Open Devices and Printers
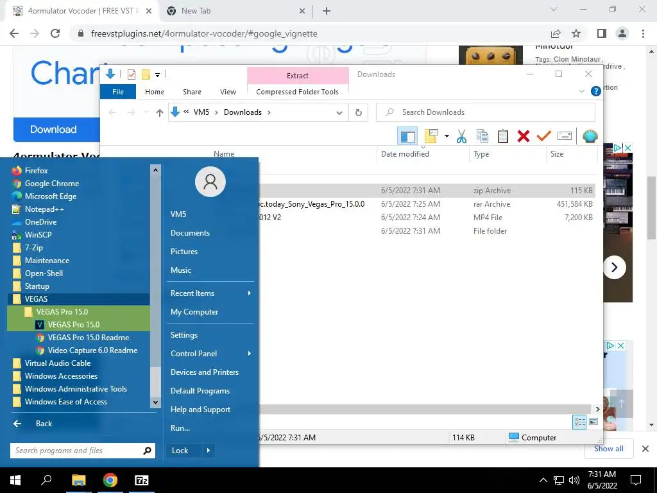Screen dimensions: 657x493 point(205,372)
